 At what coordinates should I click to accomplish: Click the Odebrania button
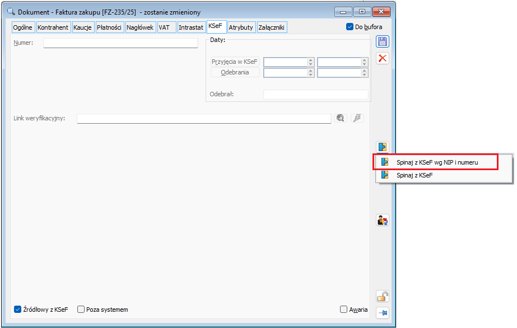235,72
